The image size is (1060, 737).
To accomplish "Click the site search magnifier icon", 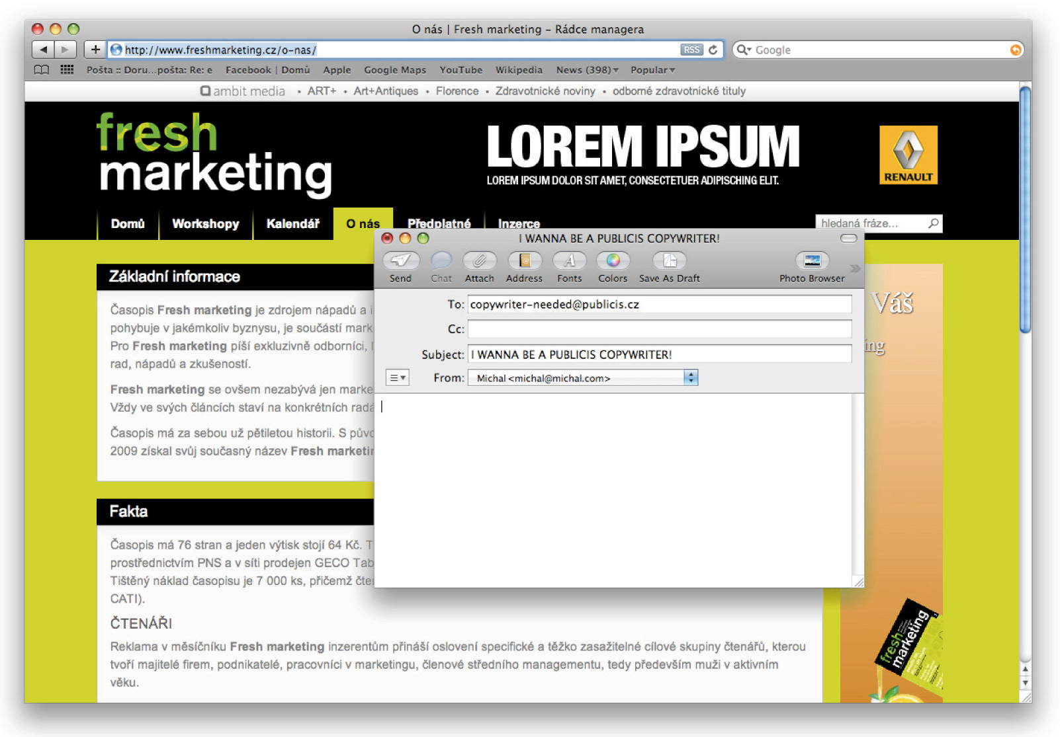I will click(x=933, y=223).
